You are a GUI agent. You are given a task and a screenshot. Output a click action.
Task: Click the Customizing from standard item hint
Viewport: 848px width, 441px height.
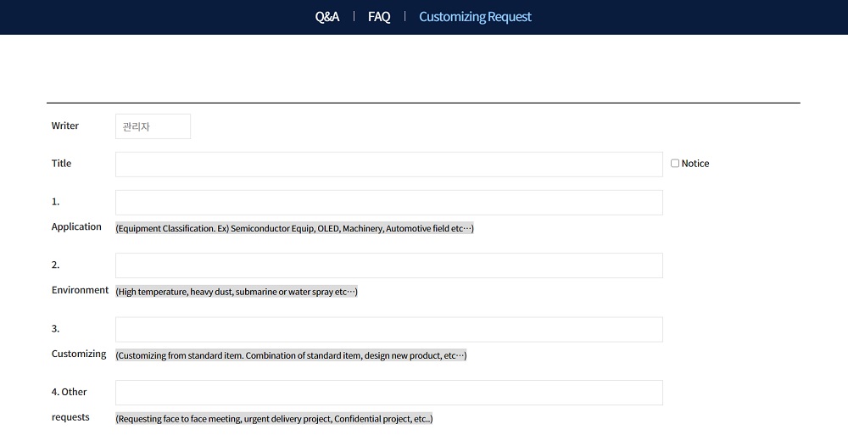click(291, 355)
